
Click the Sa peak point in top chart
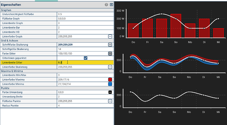162,14
